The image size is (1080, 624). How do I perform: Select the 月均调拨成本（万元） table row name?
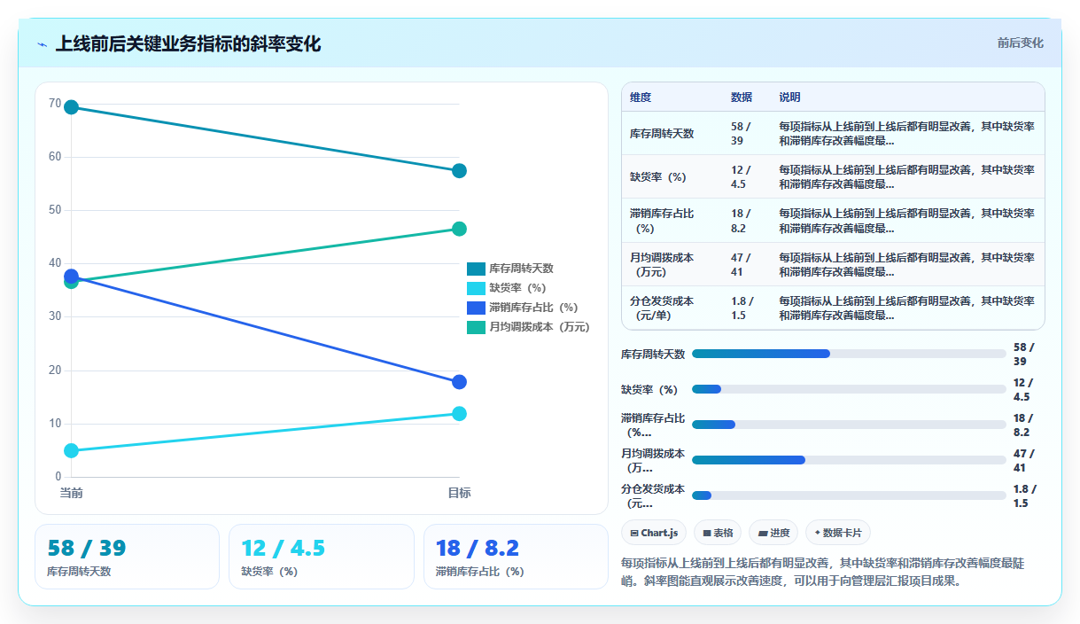pyautogui.click(x=662, y=264)
